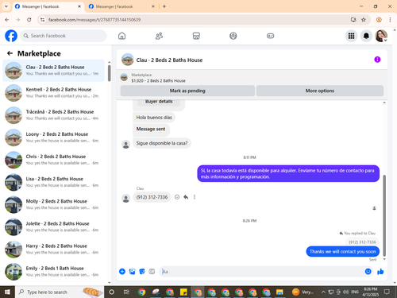Open the tab search dropdown arrow

pos(6,6)
